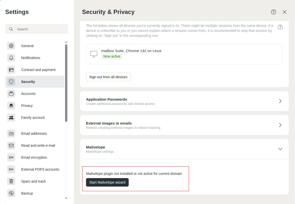
Task: Start the Mailvelope wizard
Action: (107, 182)
